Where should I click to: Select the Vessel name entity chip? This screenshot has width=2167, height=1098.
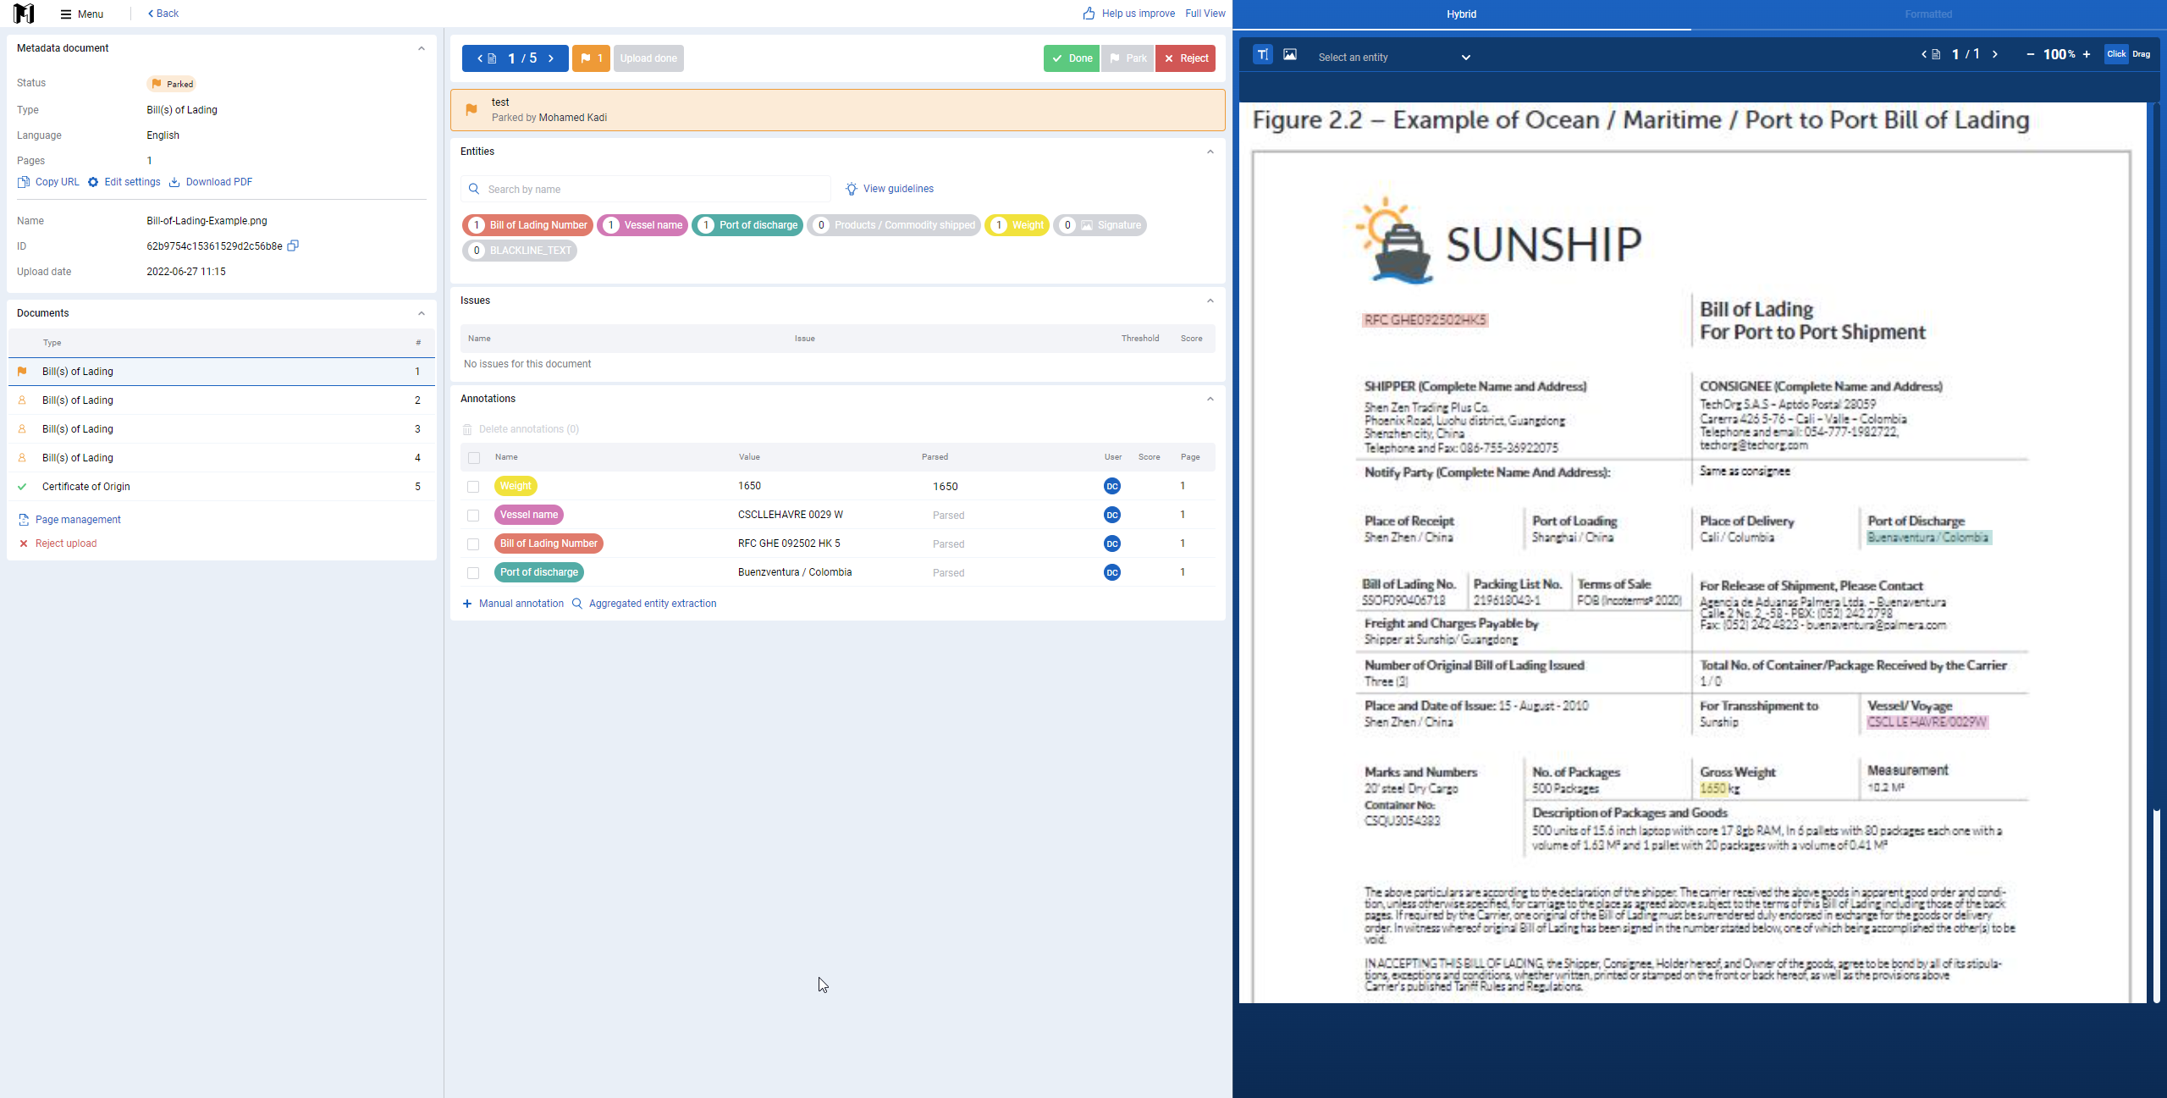point(642,225)
